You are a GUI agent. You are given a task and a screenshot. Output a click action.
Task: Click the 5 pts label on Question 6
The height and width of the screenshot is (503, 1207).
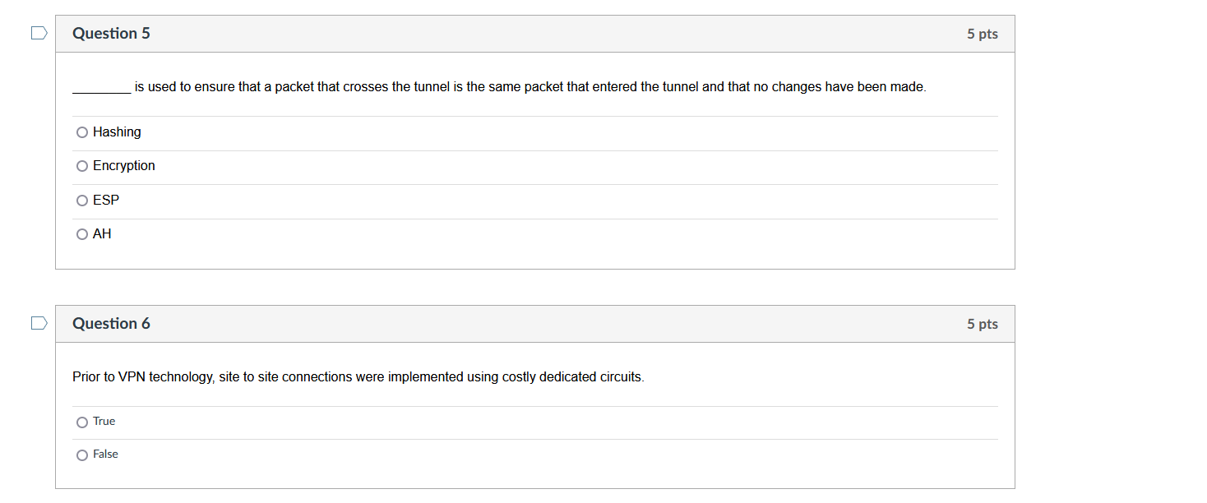tap(983, 323)
